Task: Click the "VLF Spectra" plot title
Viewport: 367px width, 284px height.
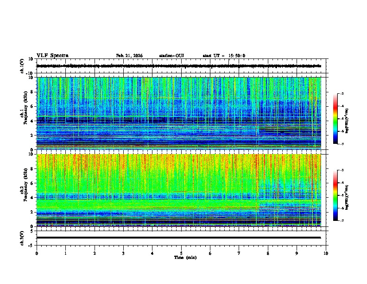Action: tap(52, 56)
